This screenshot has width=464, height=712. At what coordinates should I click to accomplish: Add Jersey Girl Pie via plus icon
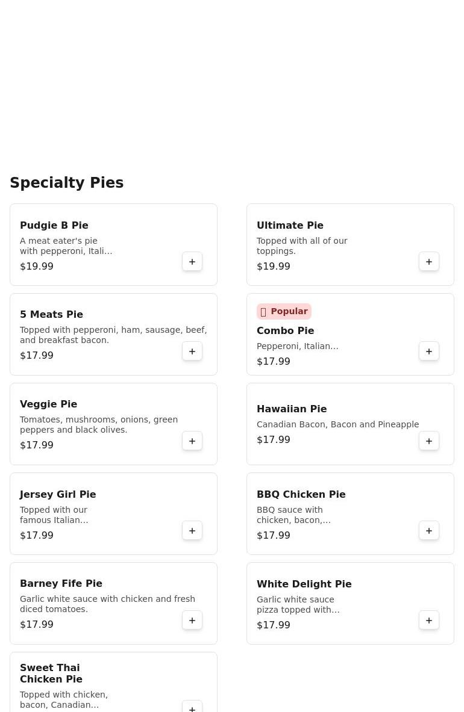(192, 531)
